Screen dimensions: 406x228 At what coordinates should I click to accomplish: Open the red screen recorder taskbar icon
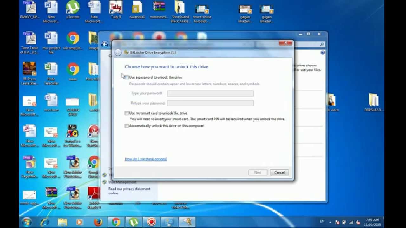(x=151, y=222)
